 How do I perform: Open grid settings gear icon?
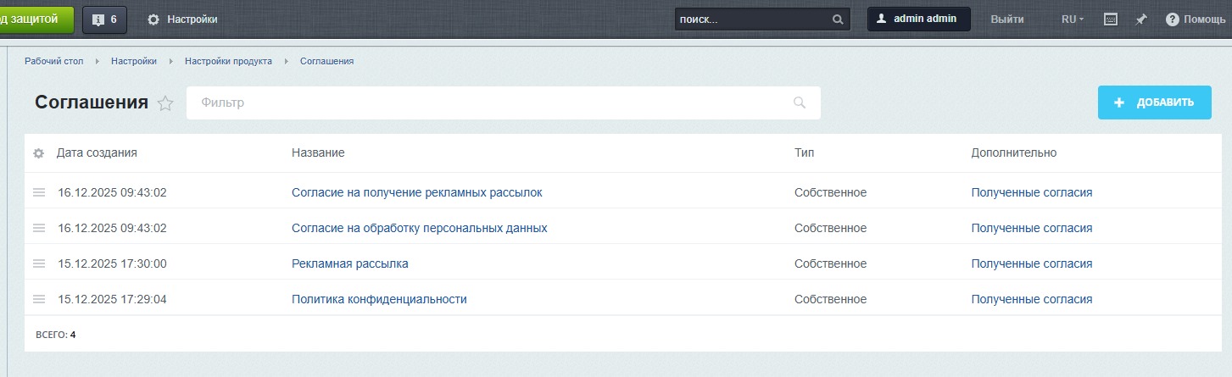point(38,153)
